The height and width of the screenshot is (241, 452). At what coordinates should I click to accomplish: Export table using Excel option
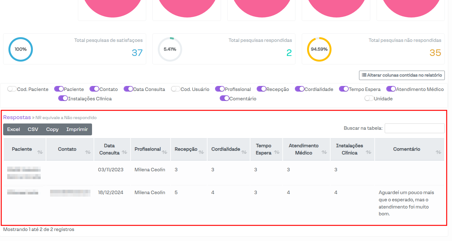(x=13, y=129)
